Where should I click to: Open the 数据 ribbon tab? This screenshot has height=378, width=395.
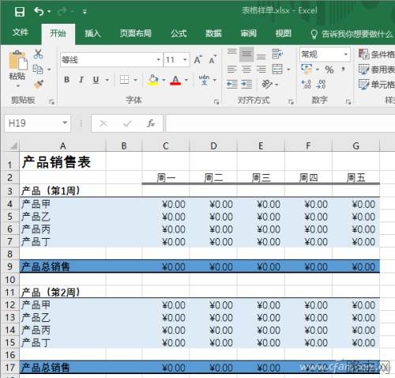click(213, 33)
